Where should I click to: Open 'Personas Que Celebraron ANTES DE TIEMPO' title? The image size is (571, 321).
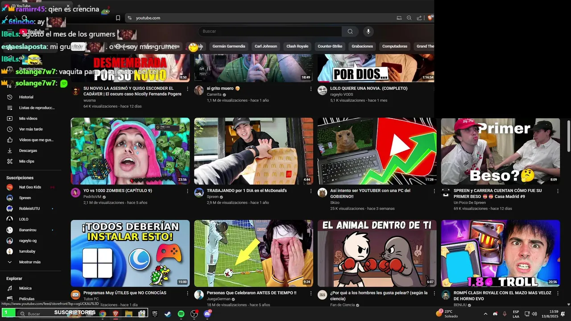click(x=252, y=293)
